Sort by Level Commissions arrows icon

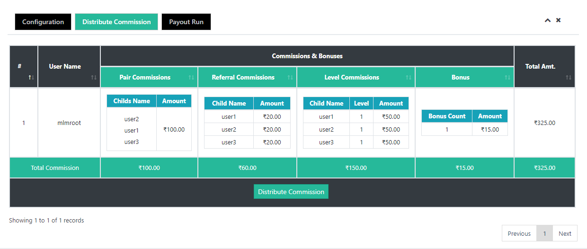point(409,77)
